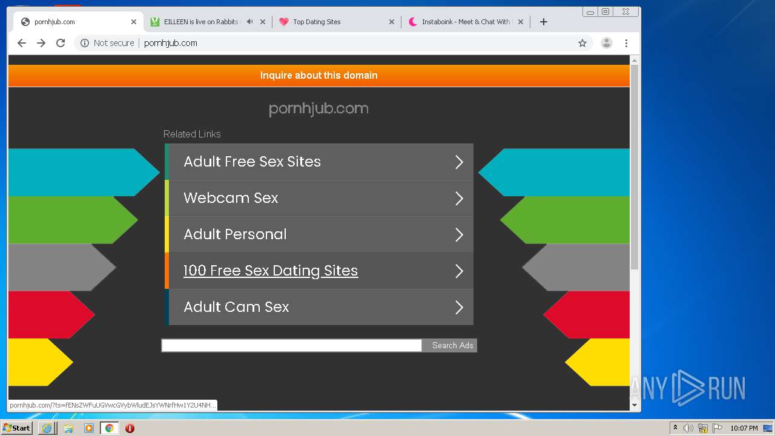The width and height of the screenshot is (775, 436).
Task: Switch to Instaboink Meet & Chat tab
Action: click(466, 22)
